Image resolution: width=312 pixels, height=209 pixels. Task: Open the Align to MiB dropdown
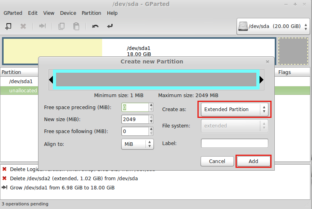(x=137, y=144)
